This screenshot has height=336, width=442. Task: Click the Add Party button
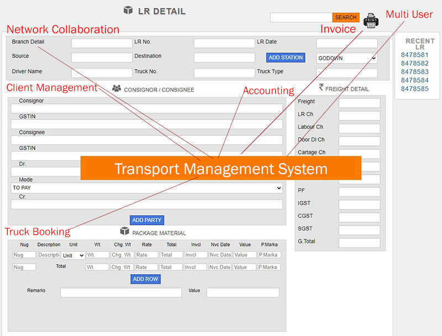[146, 220]
